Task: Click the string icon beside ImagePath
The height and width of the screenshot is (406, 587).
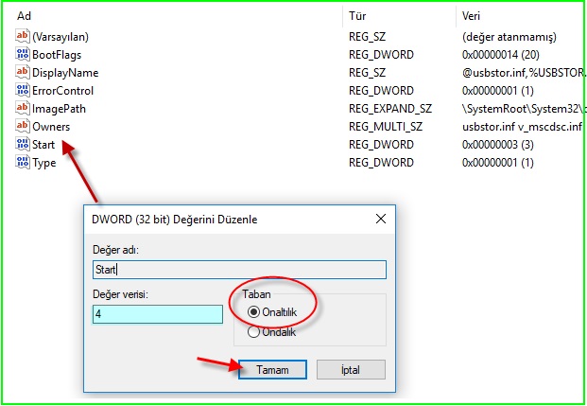Action: (x=23, y=108)
